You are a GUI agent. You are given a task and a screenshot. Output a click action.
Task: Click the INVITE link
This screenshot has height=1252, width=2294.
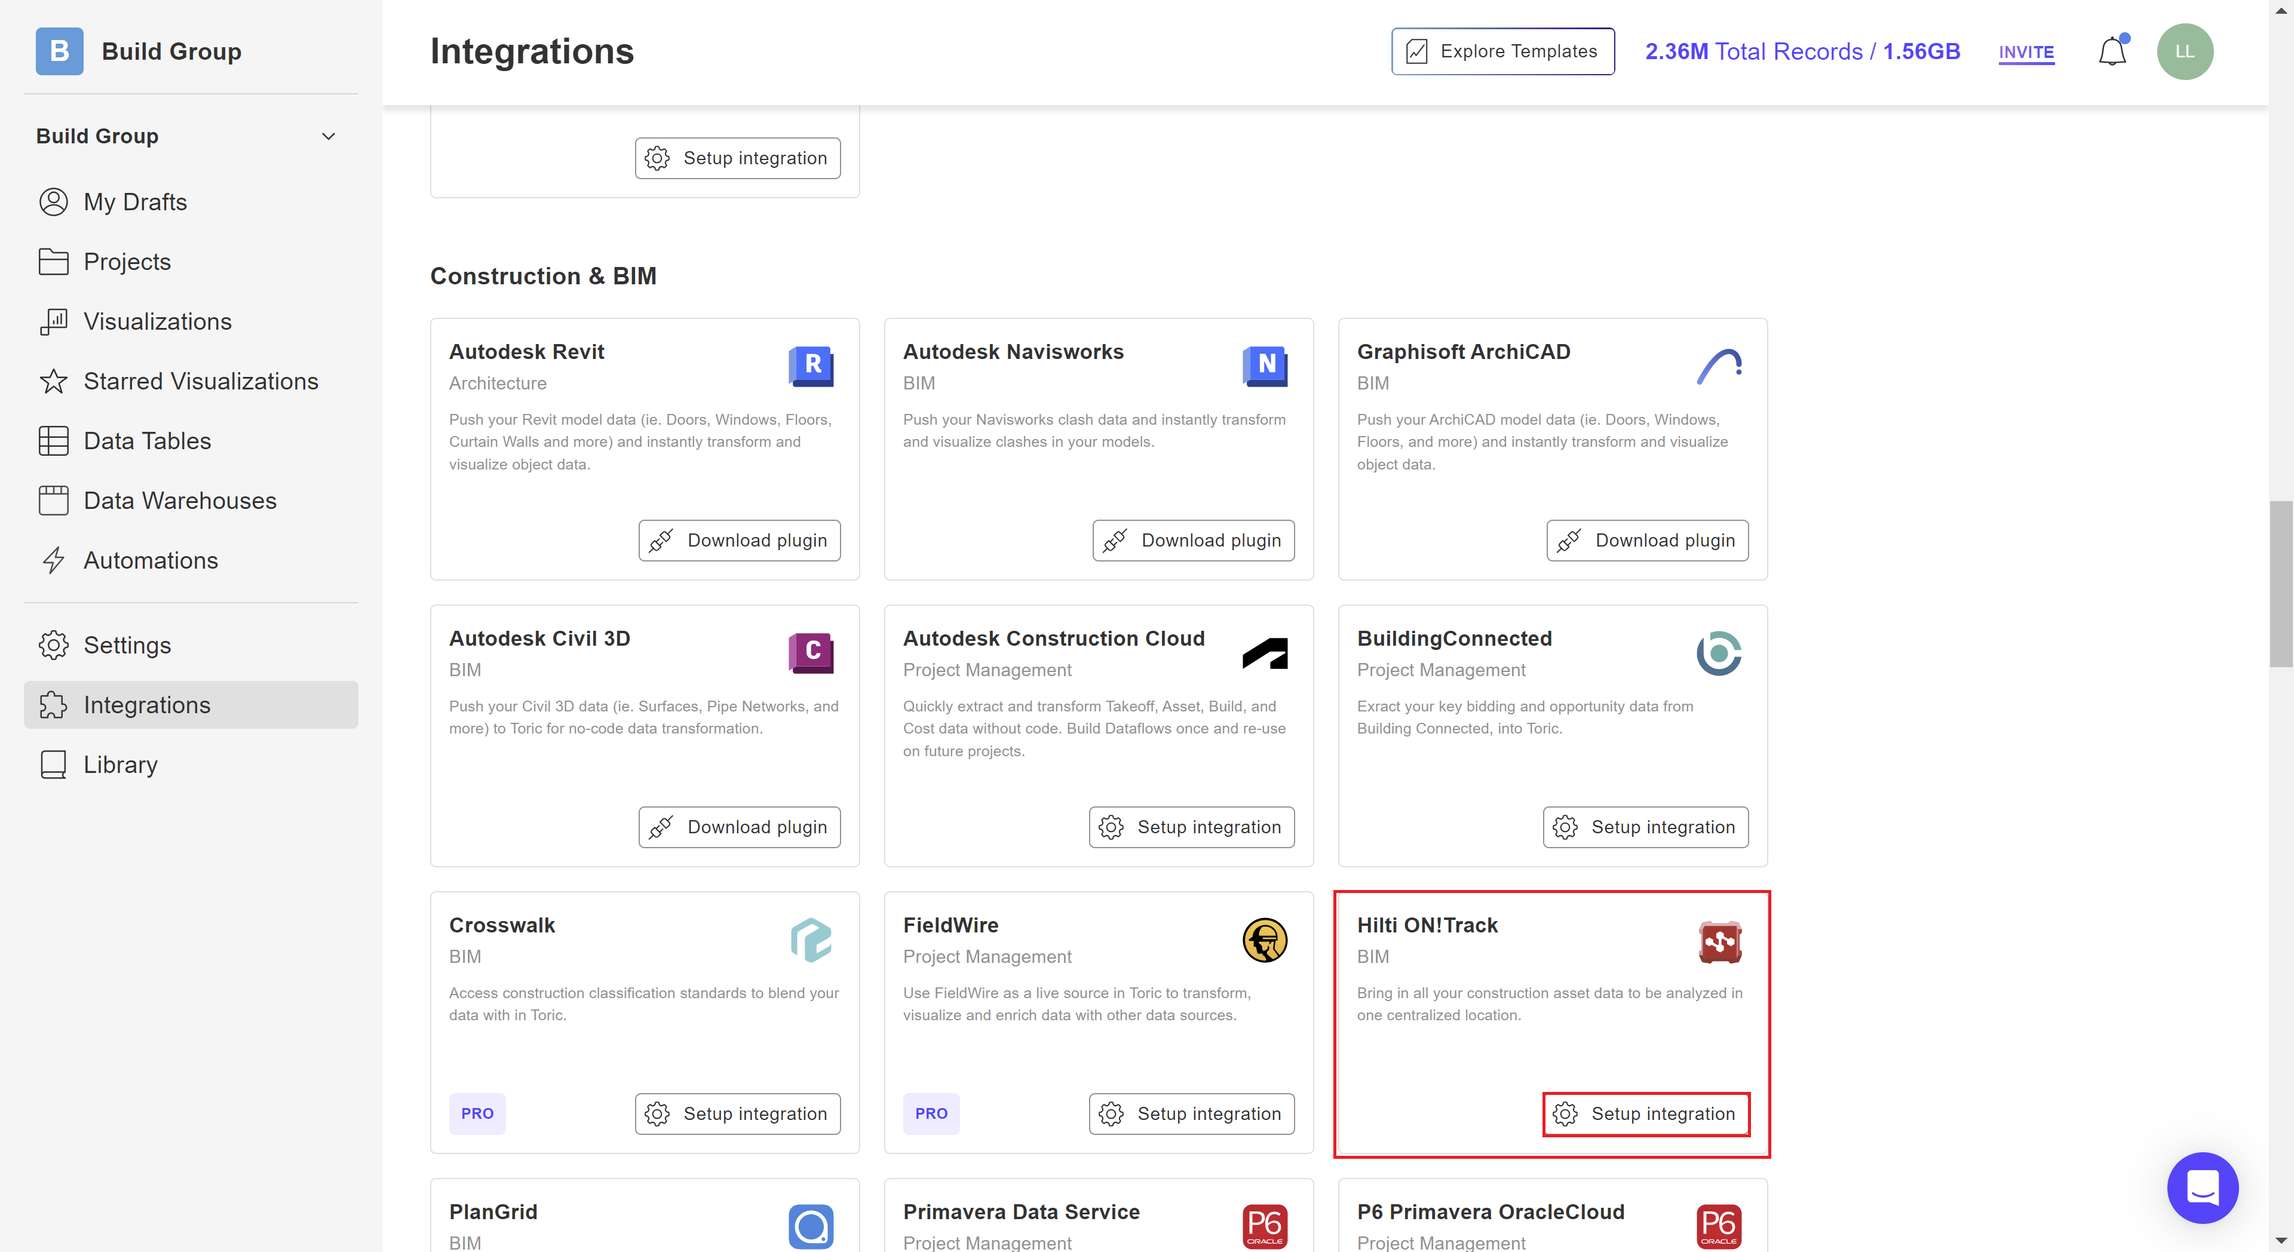2026,53
